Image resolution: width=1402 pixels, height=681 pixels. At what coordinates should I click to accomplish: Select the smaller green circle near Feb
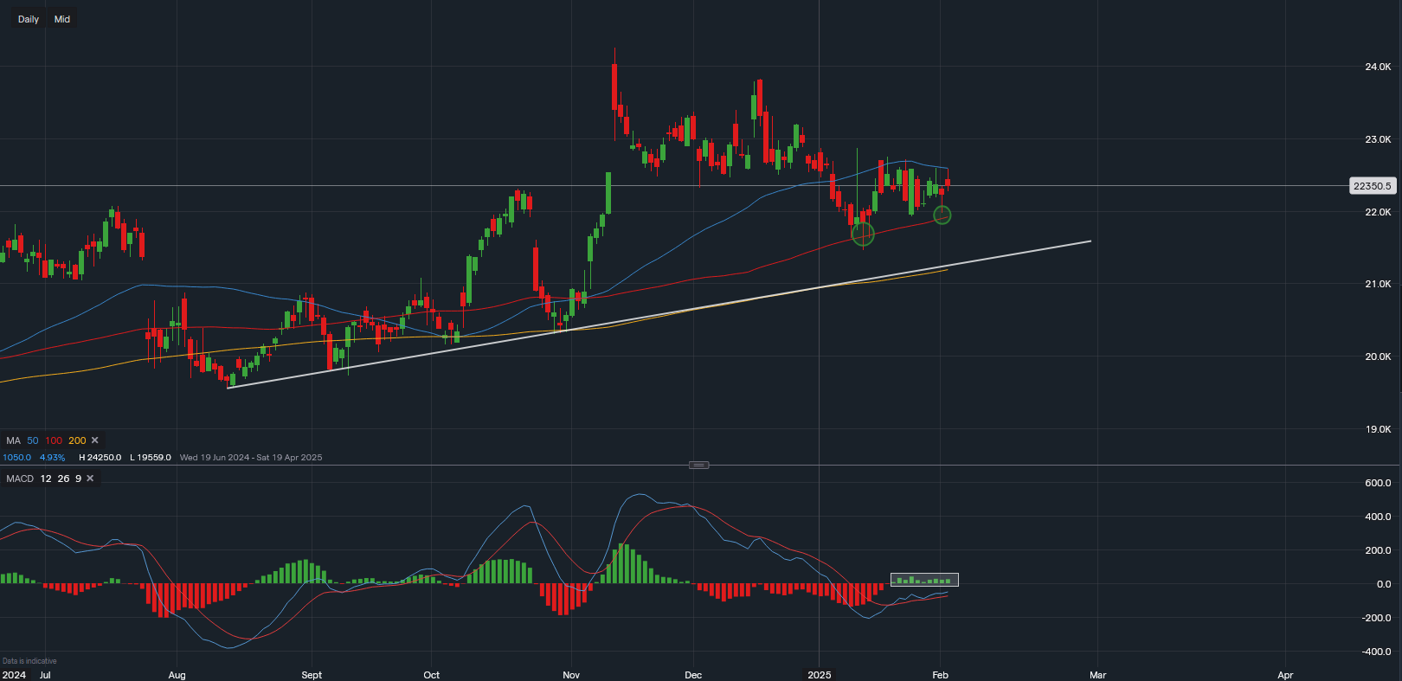pyautogui.click(x=942, y=215)
